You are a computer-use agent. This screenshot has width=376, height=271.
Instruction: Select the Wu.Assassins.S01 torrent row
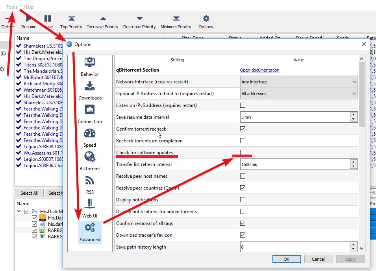click(x=39, y=153)
